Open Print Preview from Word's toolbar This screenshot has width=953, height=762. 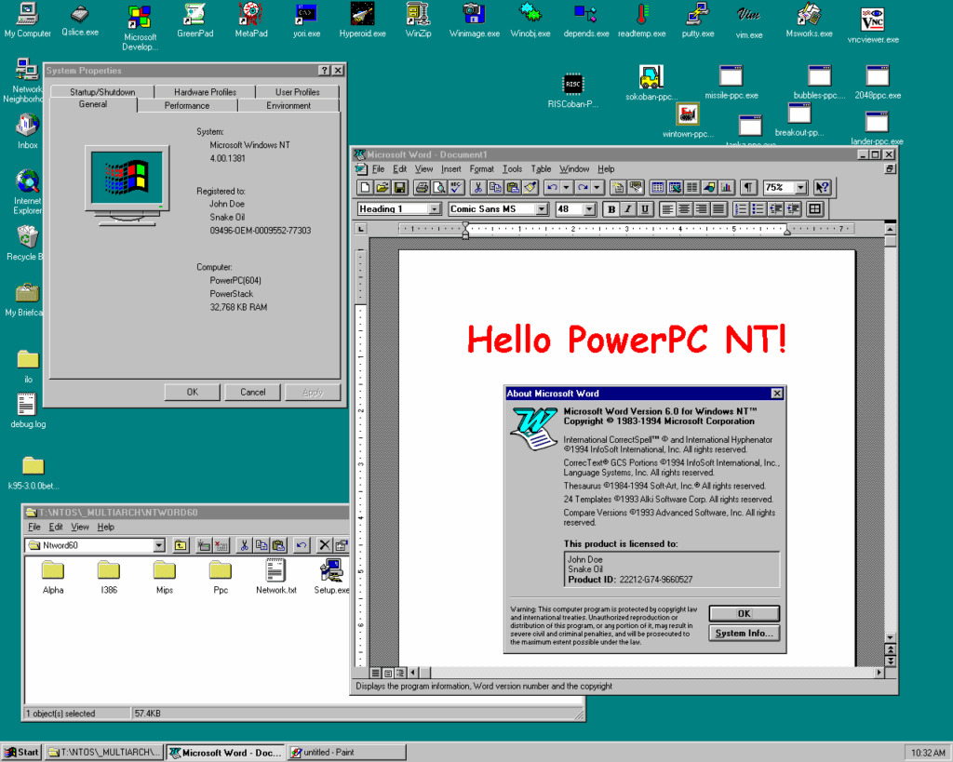[x=436, y=187]
